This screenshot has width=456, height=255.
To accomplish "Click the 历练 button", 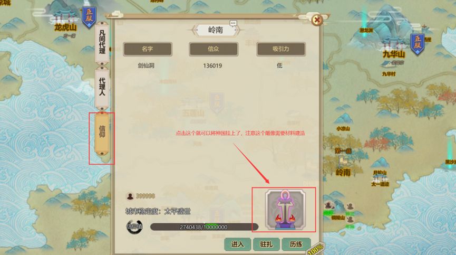I will point(296,244).
